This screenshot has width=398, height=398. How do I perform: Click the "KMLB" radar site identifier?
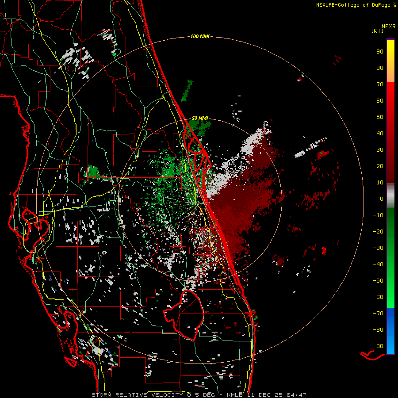234,395
